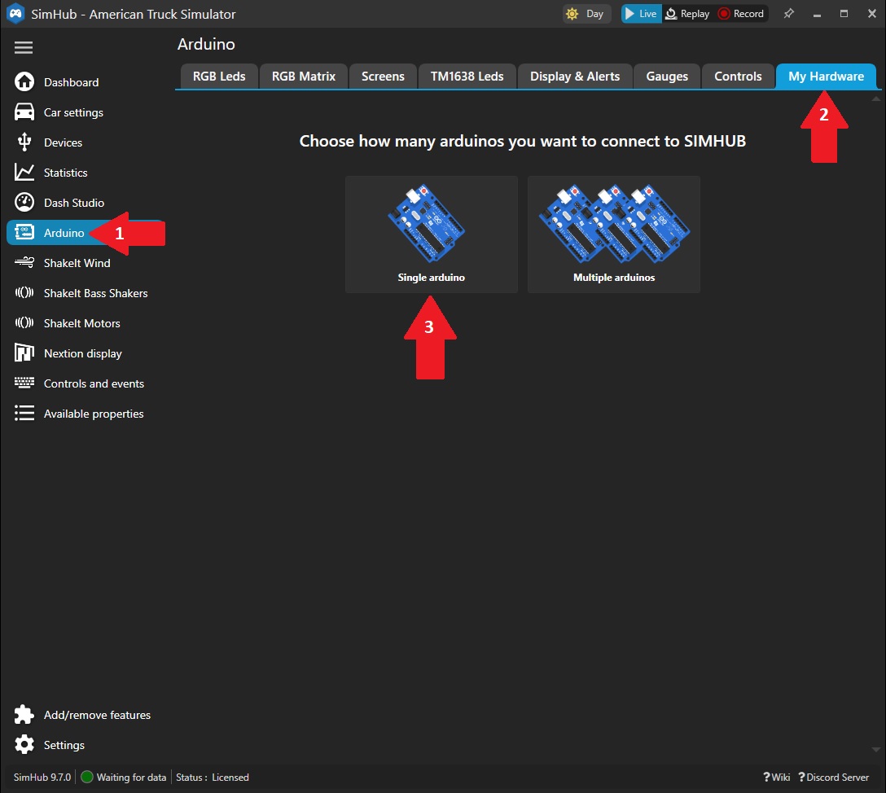Click the Dash Studio gauge icon
The height and width of the screenshot is (793, 886).
[x=24, y=202]
